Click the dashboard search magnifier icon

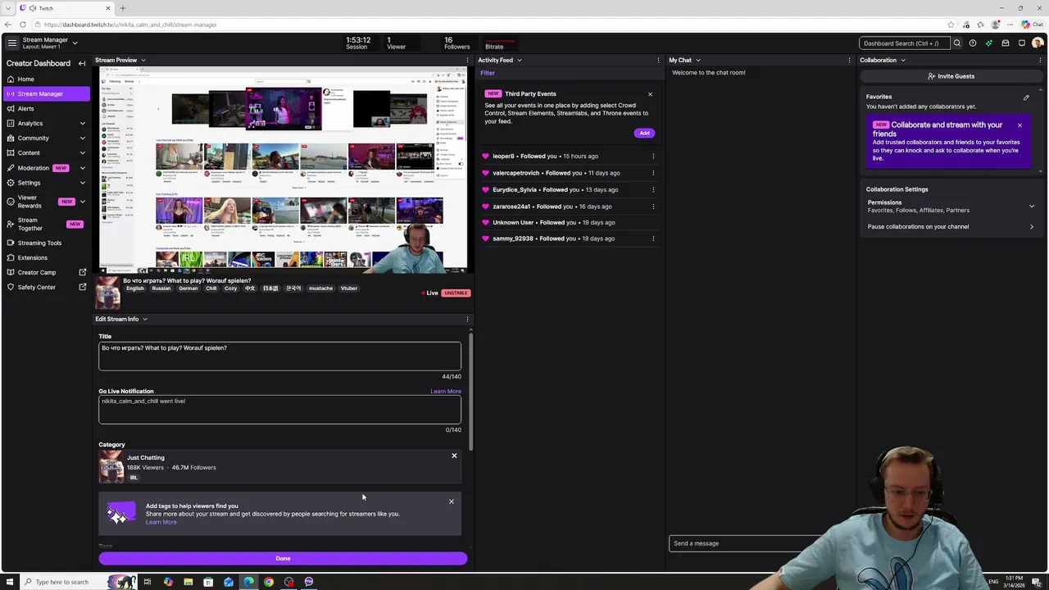956,43
